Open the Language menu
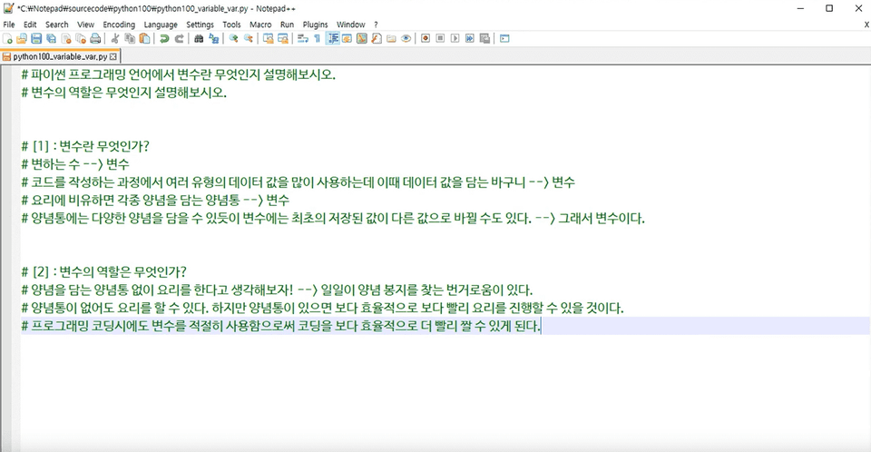This screenshot has width=871, height=452. pyautogui.click(x=161, y=25)
